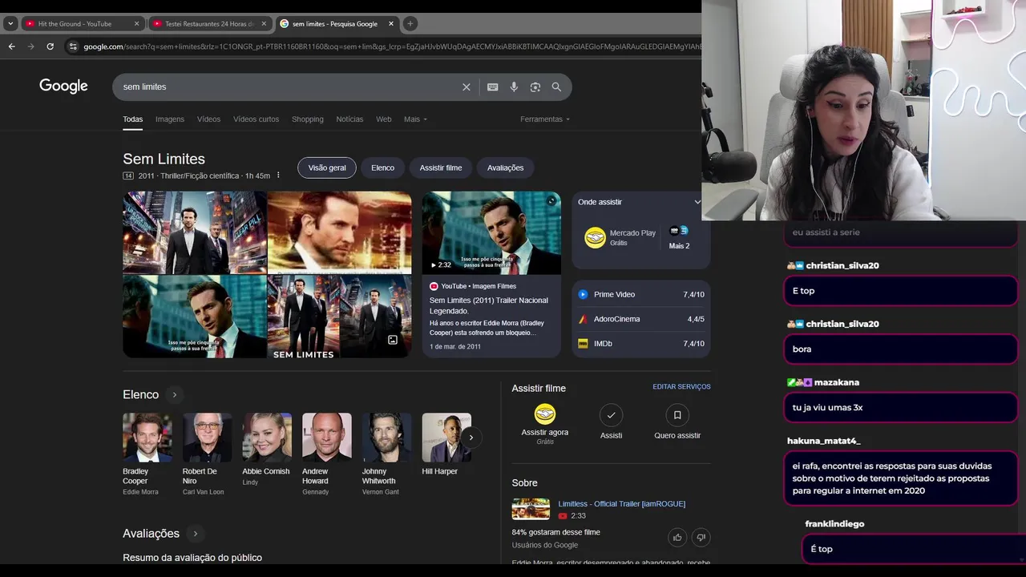The width and height of the screenshot is (1026, 577).
Task: Click Limitless trailer small thumbnail
Action: click(x=531, y=509)
